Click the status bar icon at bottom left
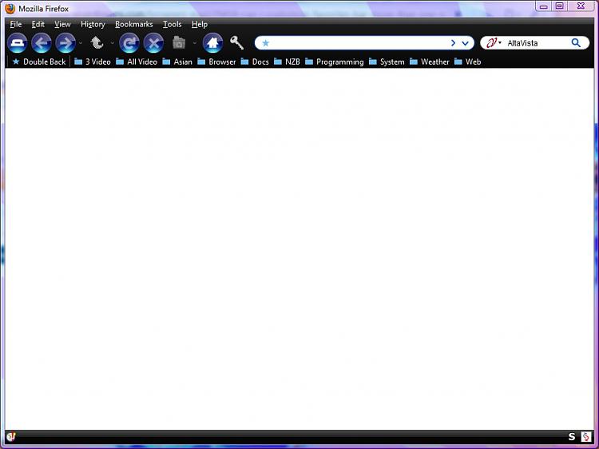 (10, 437)
